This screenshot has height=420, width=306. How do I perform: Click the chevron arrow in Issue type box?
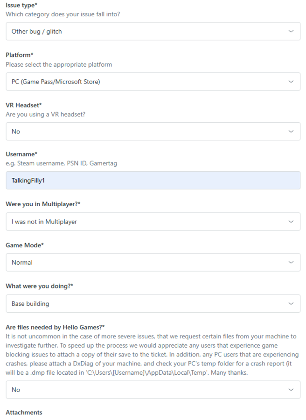pos(291,31)
